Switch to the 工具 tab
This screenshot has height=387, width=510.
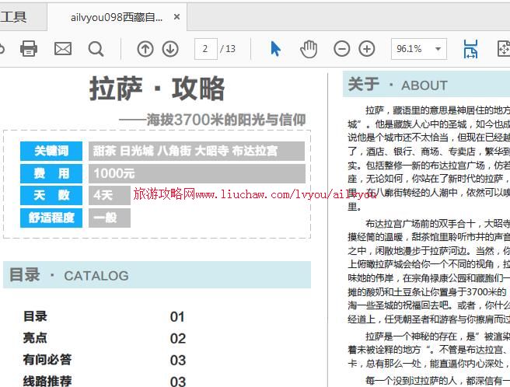[x=14, y=16]
